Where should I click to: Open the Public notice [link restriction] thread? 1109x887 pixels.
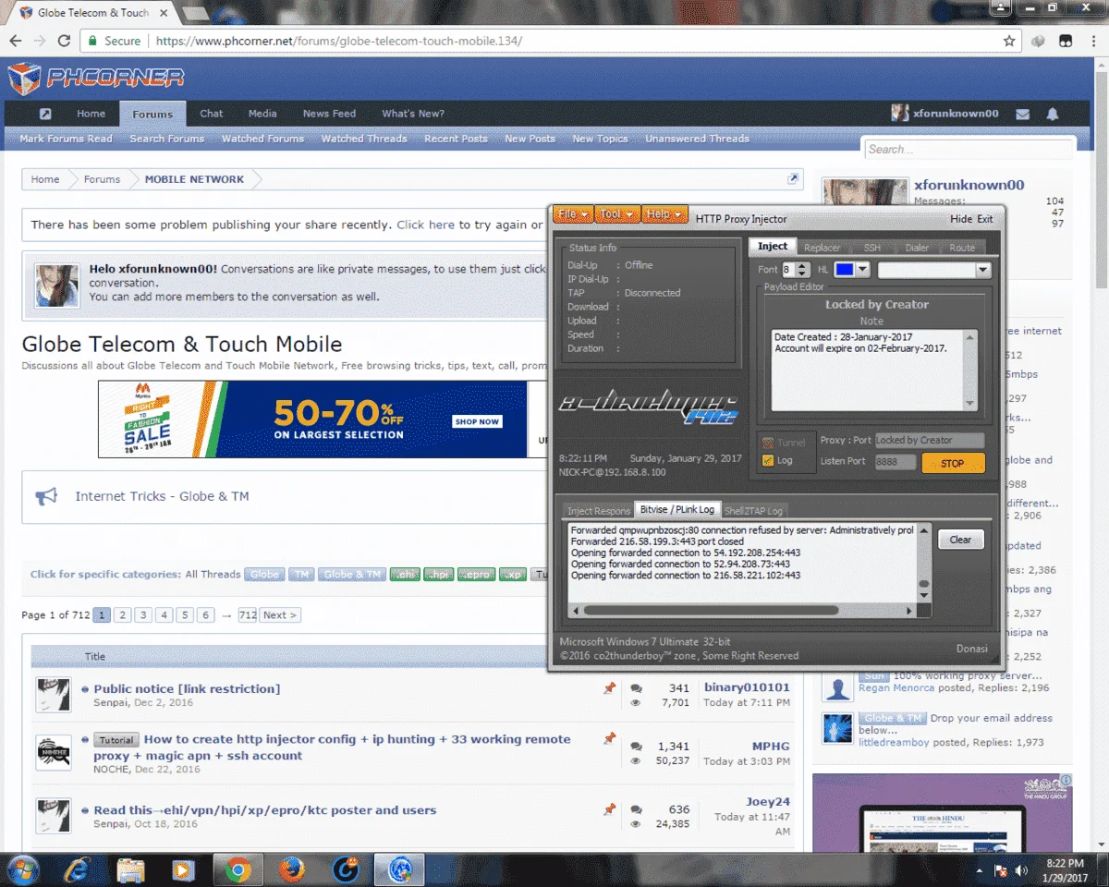187,688
